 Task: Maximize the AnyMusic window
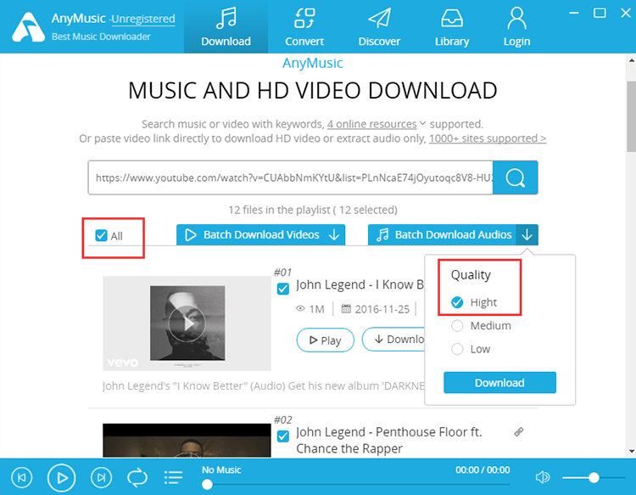click(x=600, y=13)
